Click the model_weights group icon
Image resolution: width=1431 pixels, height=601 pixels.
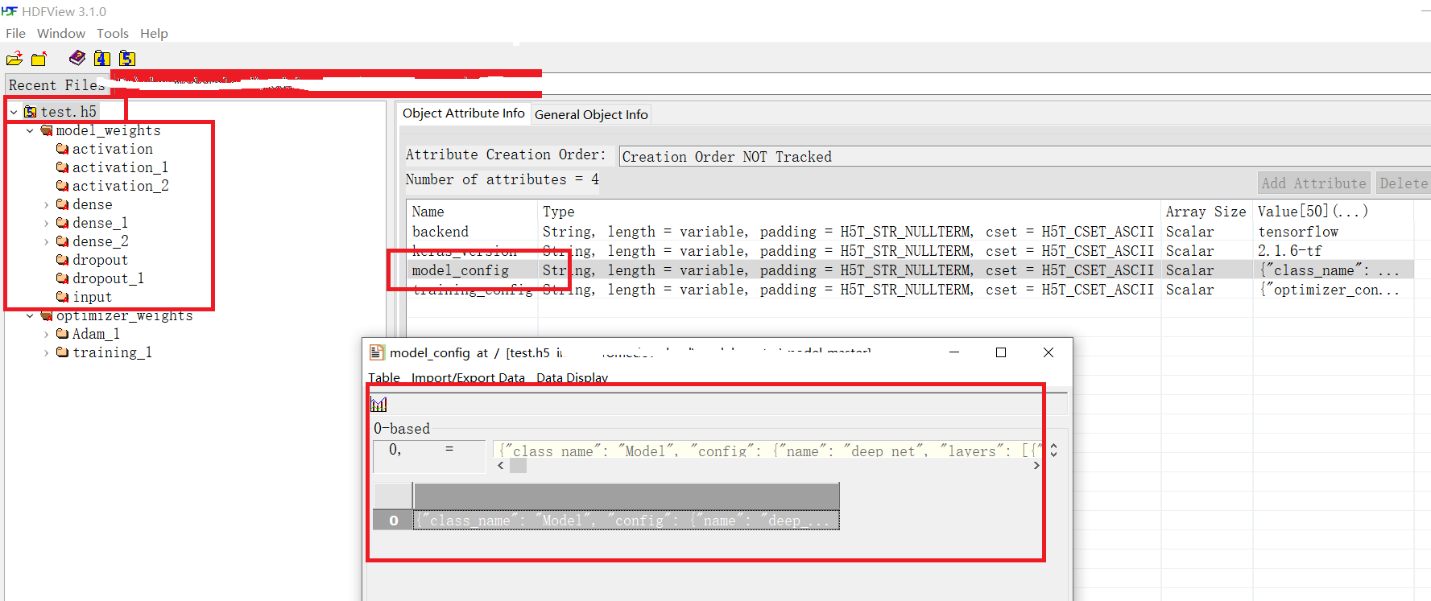47,130
